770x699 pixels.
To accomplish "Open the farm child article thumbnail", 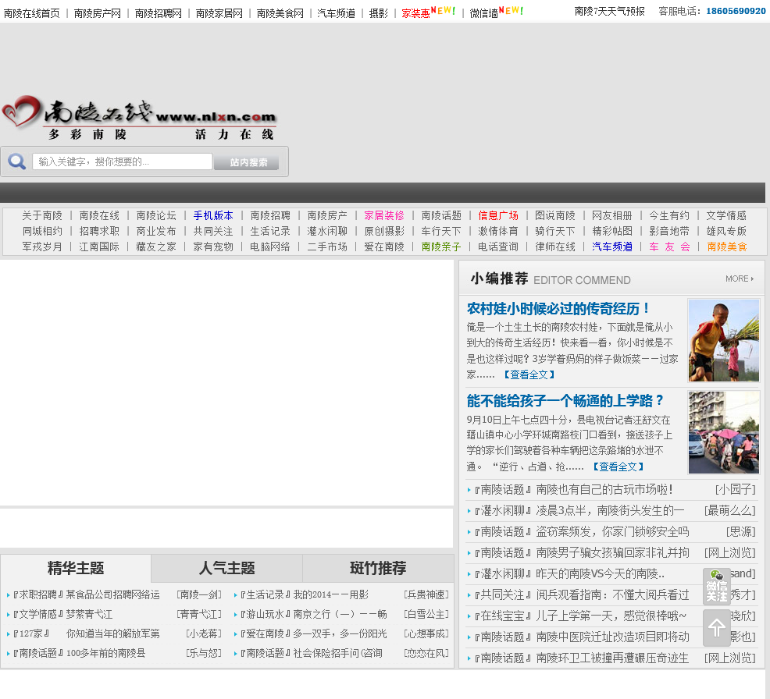I will point(723,340).
